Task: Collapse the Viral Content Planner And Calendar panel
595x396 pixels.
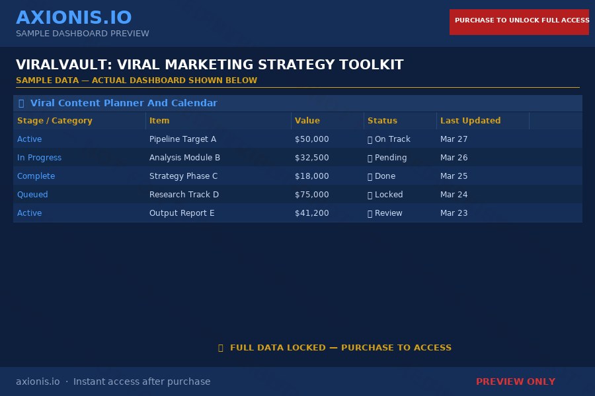Action: point(124,103)
